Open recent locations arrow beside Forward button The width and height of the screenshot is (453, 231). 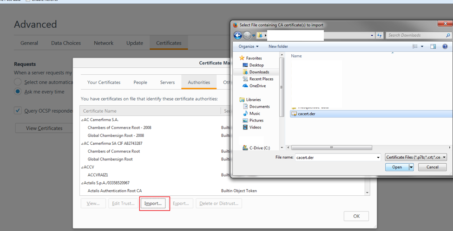point(254,35)
